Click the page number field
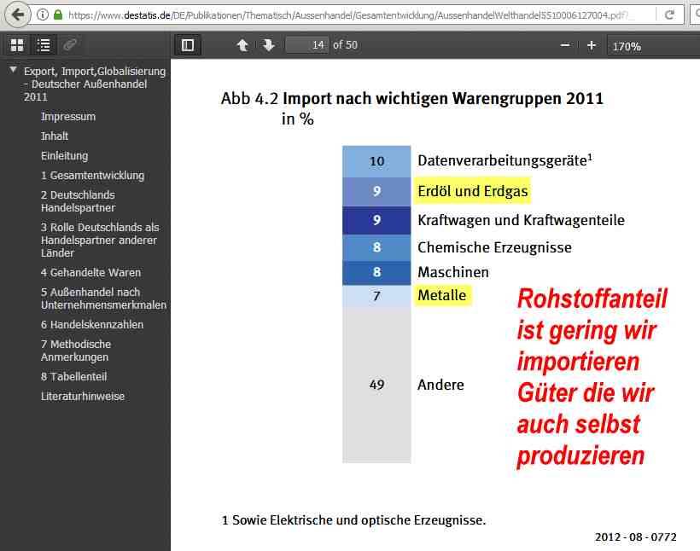Screen dimensions: 700x551 [x=307, y=45]
